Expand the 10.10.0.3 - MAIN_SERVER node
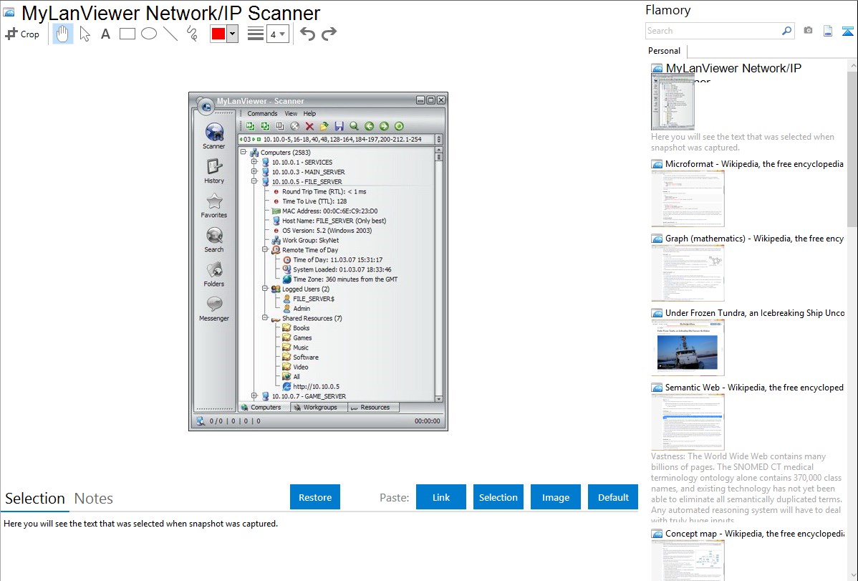The image size is (858, 581). 254,171
